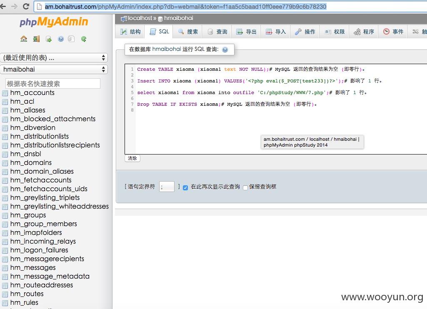Check the retain query box checkbox
Viewport: 427px width, 309px height.
245,187
